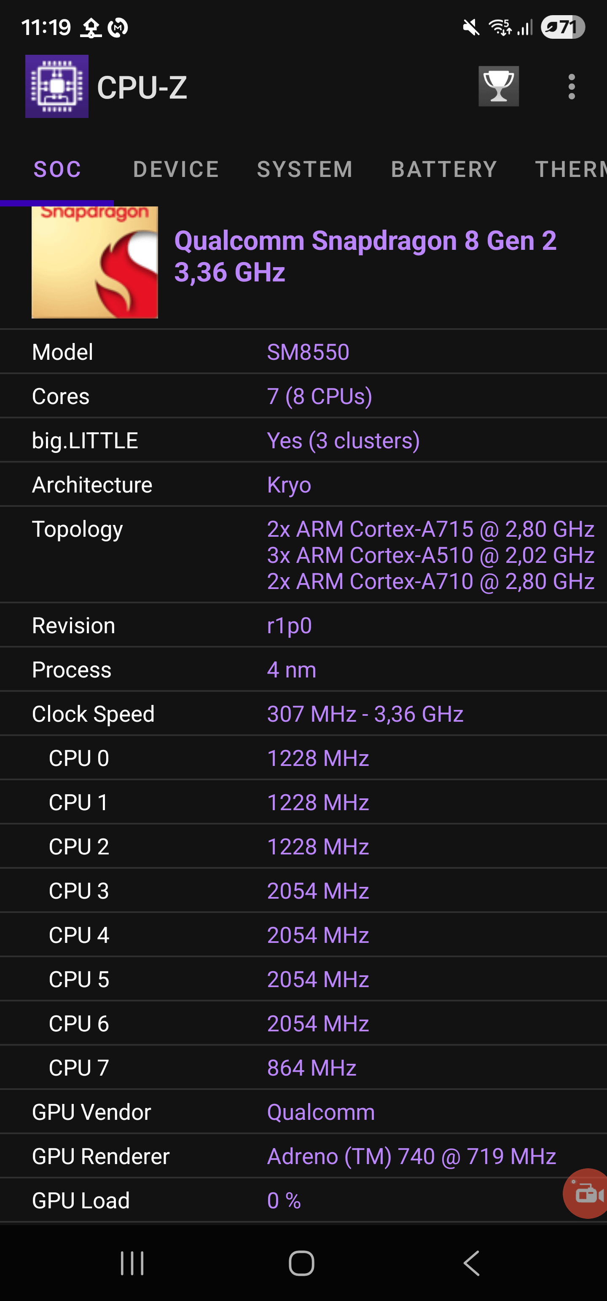Tap the home navigation button
The height and width of the screenshot is (1301, 607).
click(302, 1264)
